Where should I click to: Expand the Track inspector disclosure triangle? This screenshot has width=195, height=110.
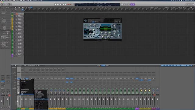pyautogui.click(x=1, y=31)
